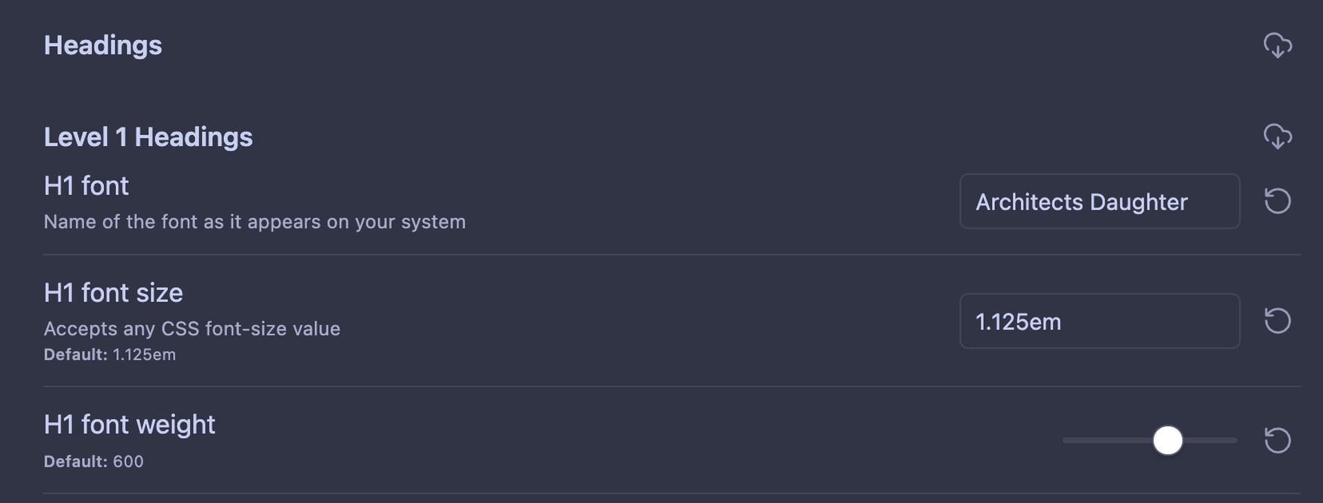Click the Default: 600 helper text
The height and width of the screenshot is (503, 1323).
pyautogui.click(x=94, y=462)
